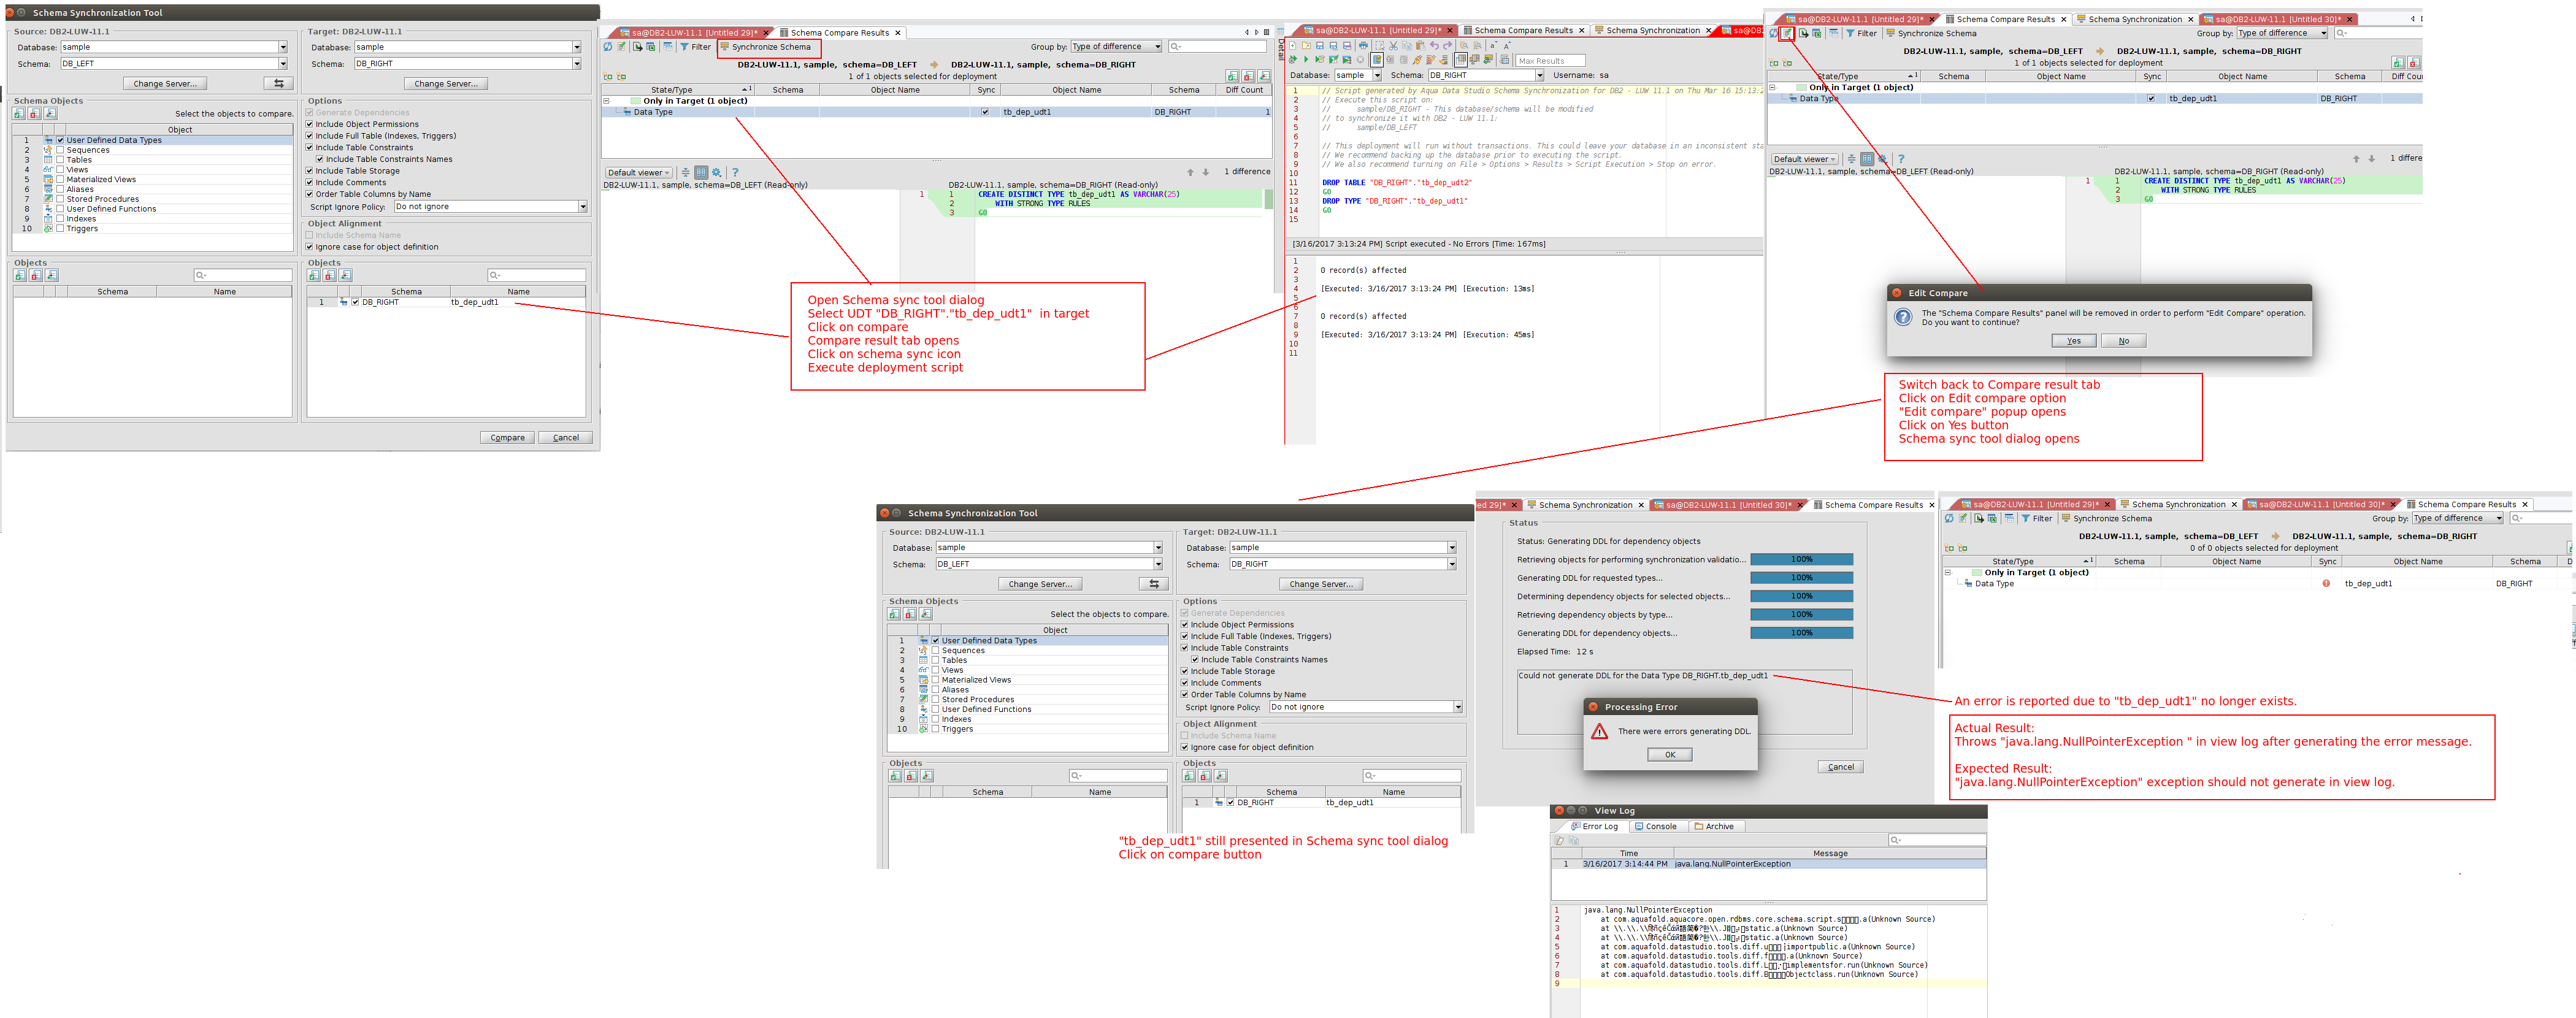2576x1018 pixels.
Task: Click the Print icon in query editor toolbar
Action: 1364,46
